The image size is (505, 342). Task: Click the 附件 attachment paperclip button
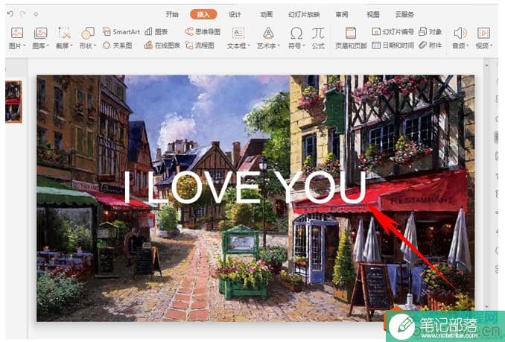[431, 45]
